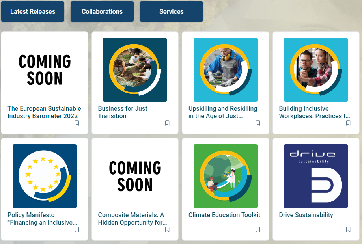Open the Business for Just Transition title
362x244 pixels.
[123, 112]
